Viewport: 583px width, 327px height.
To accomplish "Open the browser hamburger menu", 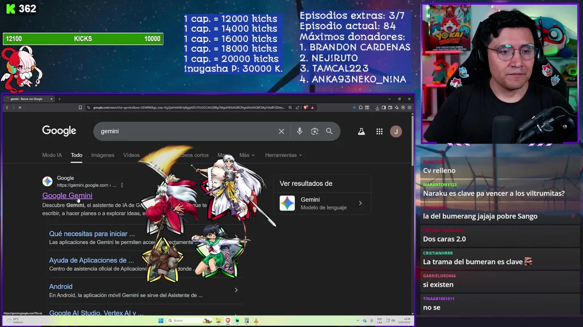I will coord(409,108).
